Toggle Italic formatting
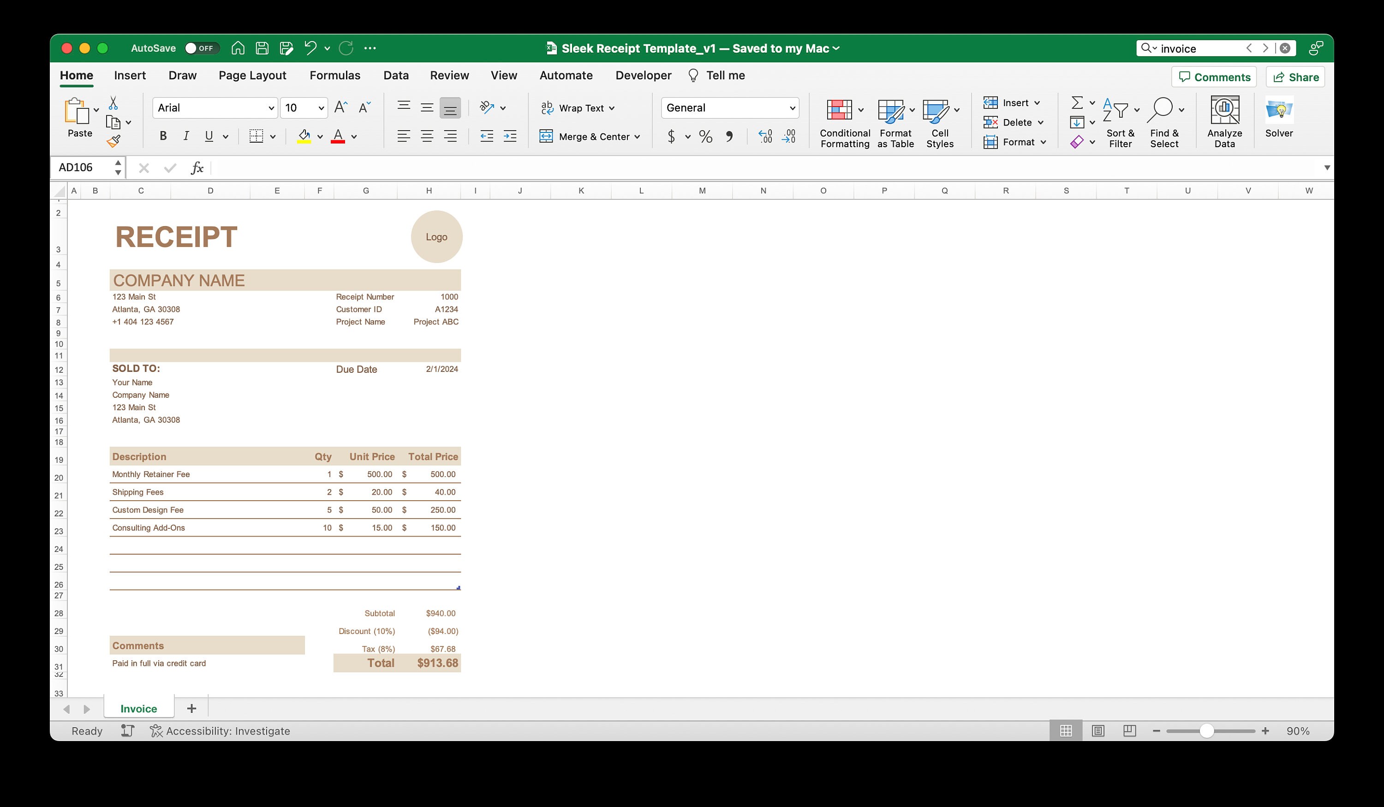Image resolution: width=1384 pixels, height=807 pixels. 186,136
